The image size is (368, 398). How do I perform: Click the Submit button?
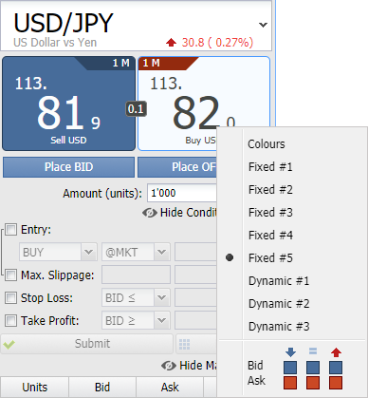pyautogui.click(x=86, y=344)
